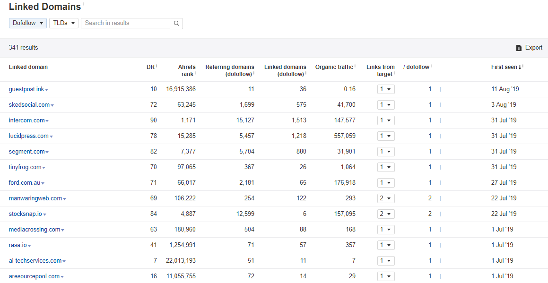Click Linked domain column header
This screenshot has width=548, height=283.
[28, 67]
